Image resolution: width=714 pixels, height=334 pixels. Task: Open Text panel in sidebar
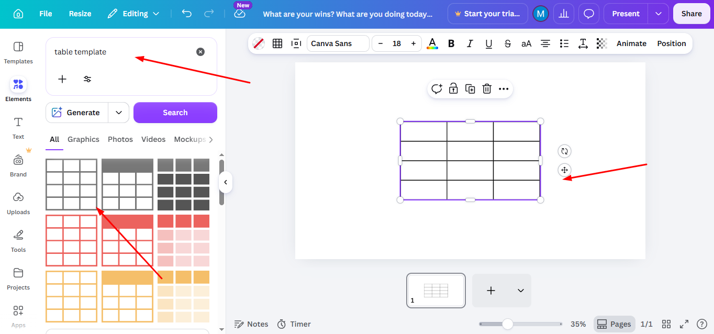point(18,128)
